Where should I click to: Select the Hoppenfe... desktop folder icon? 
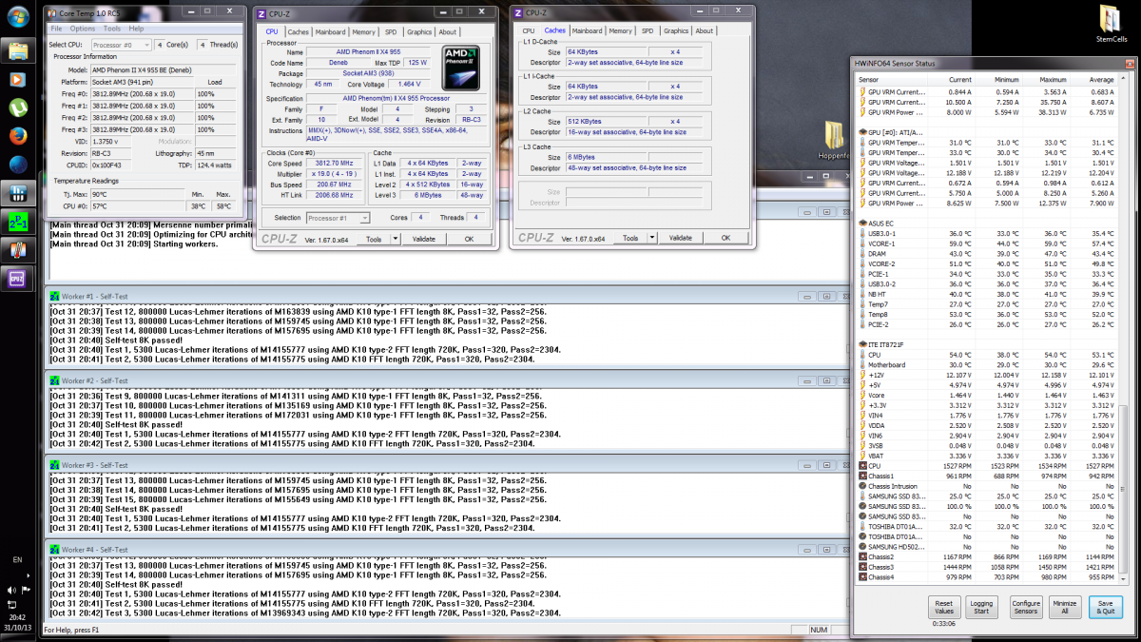[833, 138]
